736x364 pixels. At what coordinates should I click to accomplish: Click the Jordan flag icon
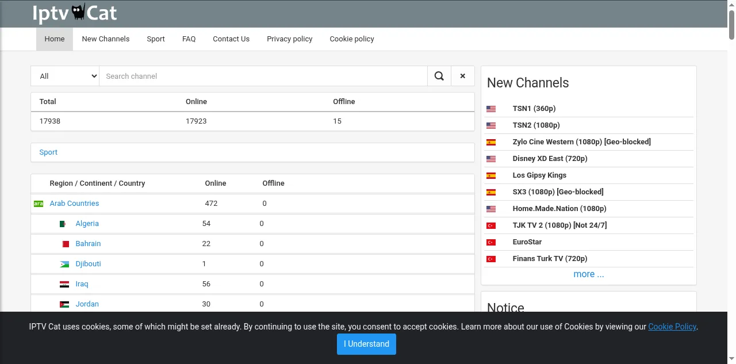(64, 304)
